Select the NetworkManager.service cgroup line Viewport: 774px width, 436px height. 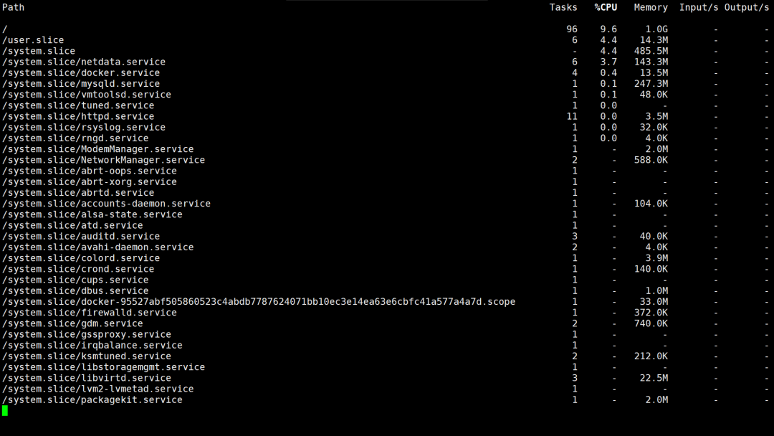pyautogui.click(x=103, y=160)
